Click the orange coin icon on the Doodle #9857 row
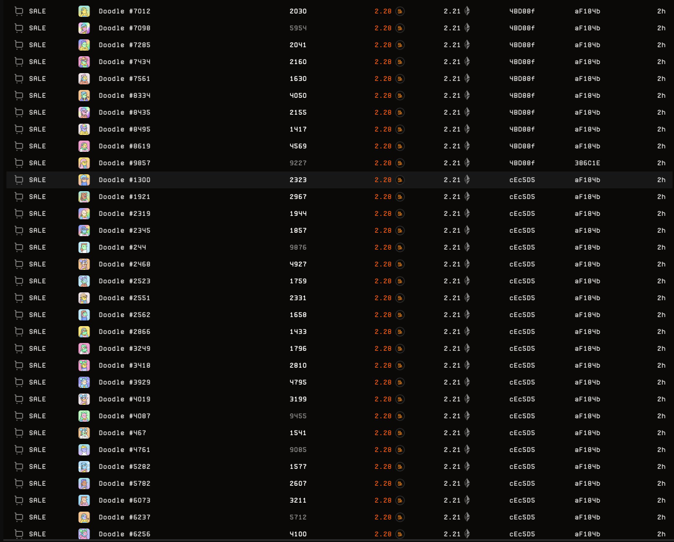674x542 pixels. pos(400,163)
